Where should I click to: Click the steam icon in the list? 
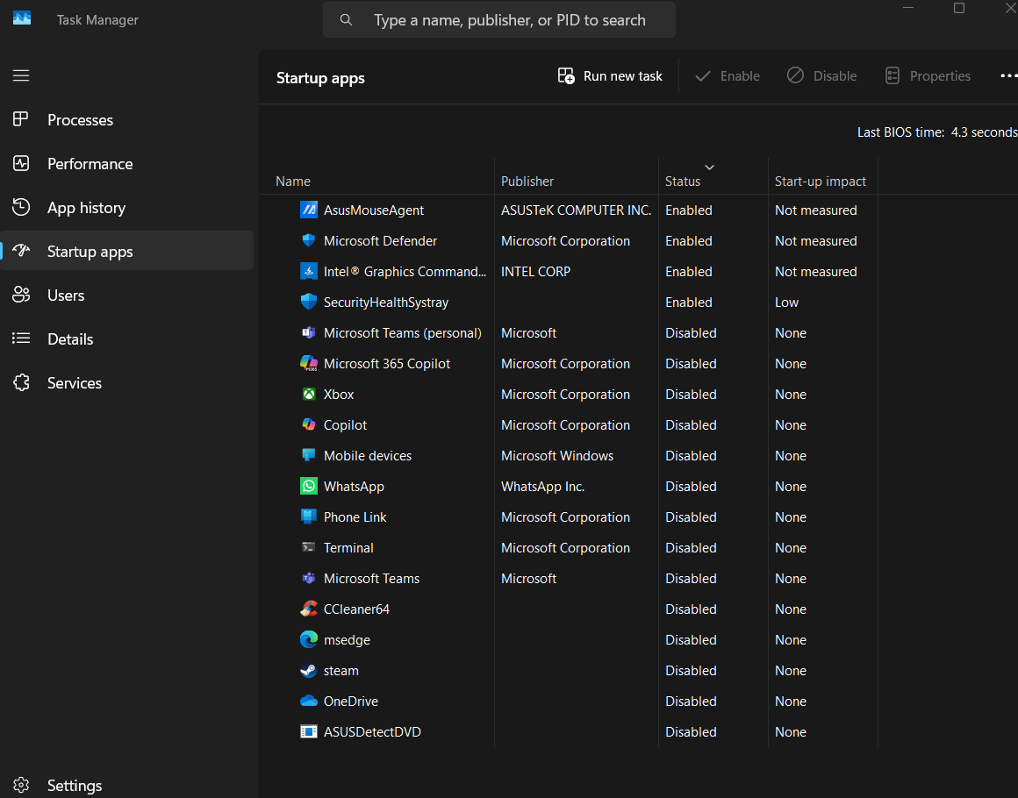[308, 671]
